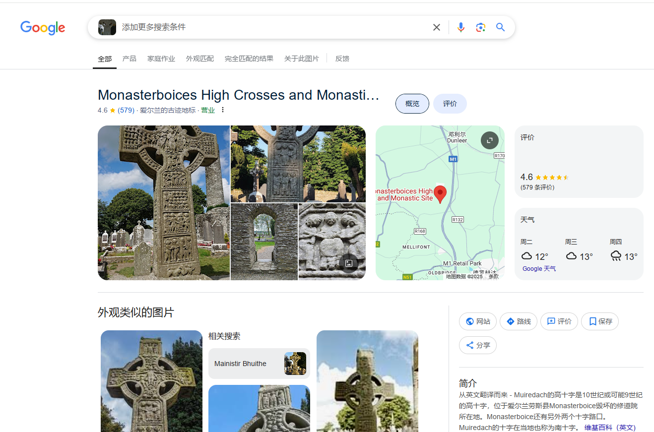Open the (英文) link
This screenshot has height=432, width=654.
(626, 428)
